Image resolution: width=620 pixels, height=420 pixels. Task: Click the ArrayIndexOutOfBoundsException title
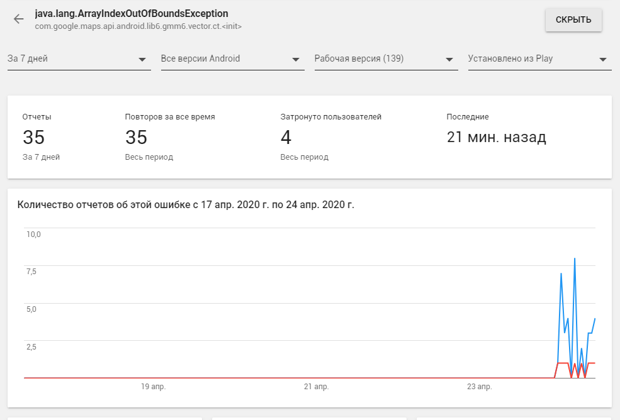[132, 13]
